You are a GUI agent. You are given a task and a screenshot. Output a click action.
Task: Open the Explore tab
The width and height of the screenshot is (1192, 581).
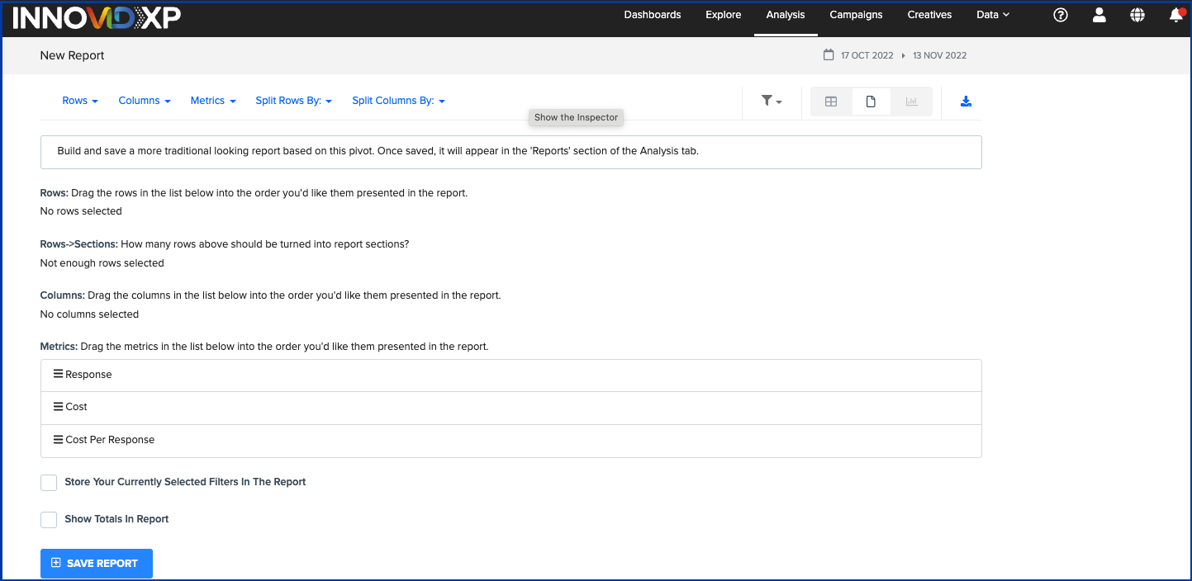coord(724,15)
